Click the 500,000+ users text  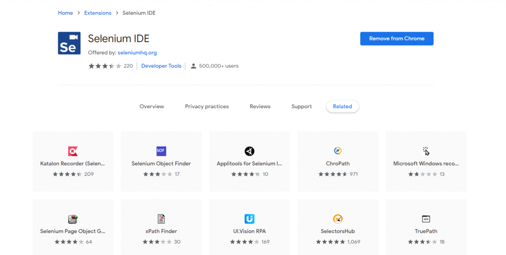[x=219, y=66]
